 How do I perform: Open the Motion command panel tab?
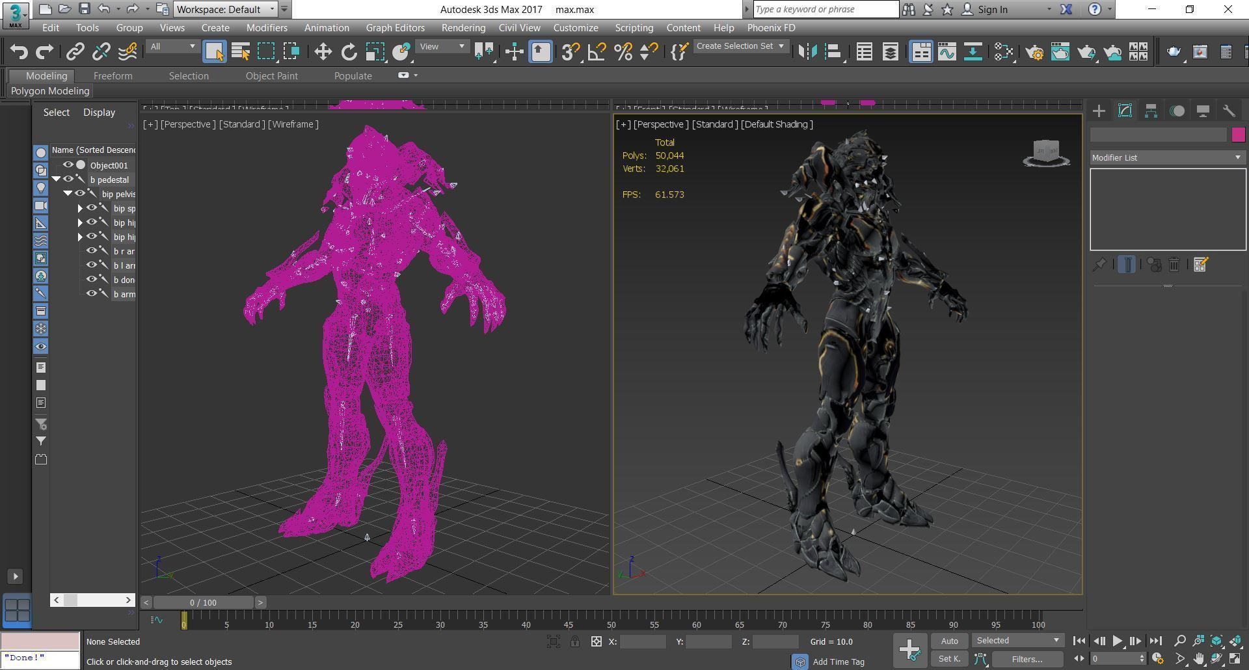(x=1177, y=111)
